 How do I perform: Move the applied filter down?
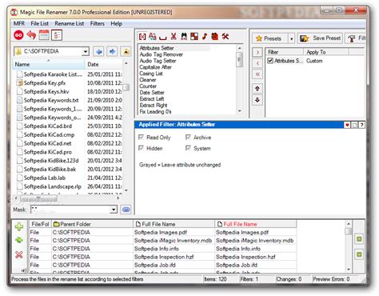[x=257, y=100]
